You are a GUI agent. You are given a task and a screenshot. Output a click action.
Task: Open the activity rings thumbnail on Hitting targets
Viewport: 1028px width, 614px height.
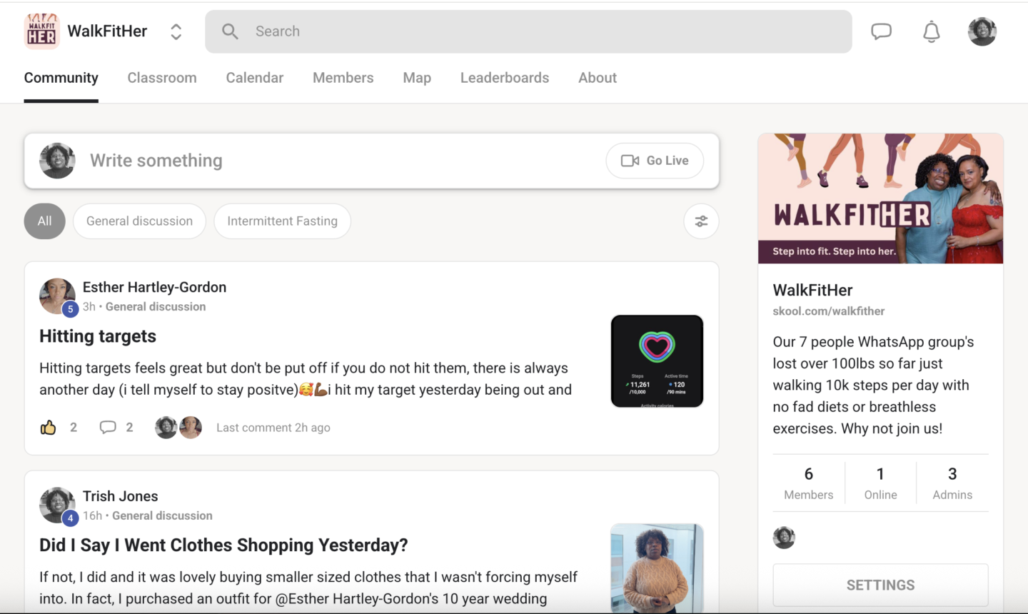tap(657, 361)
